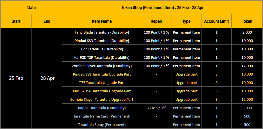
Task: Select the Item Name column header
Action: [102, 21]
